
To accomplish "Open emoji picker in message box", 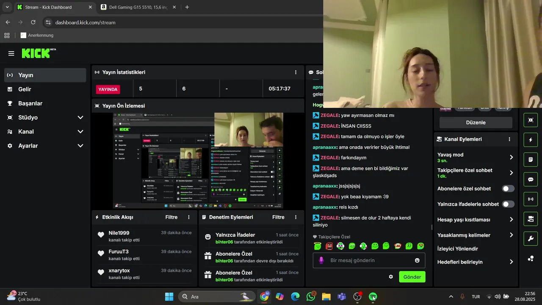I will click(417, 261).
